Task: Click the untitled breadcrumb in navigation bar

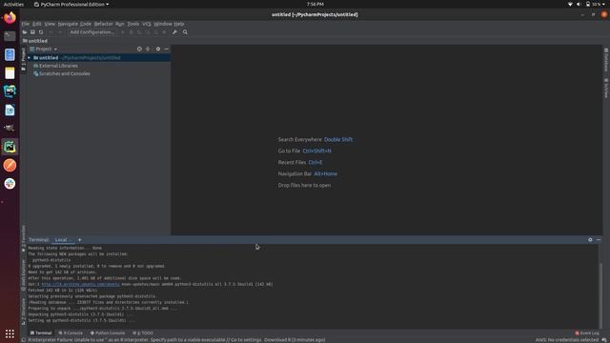Action: 35,41
